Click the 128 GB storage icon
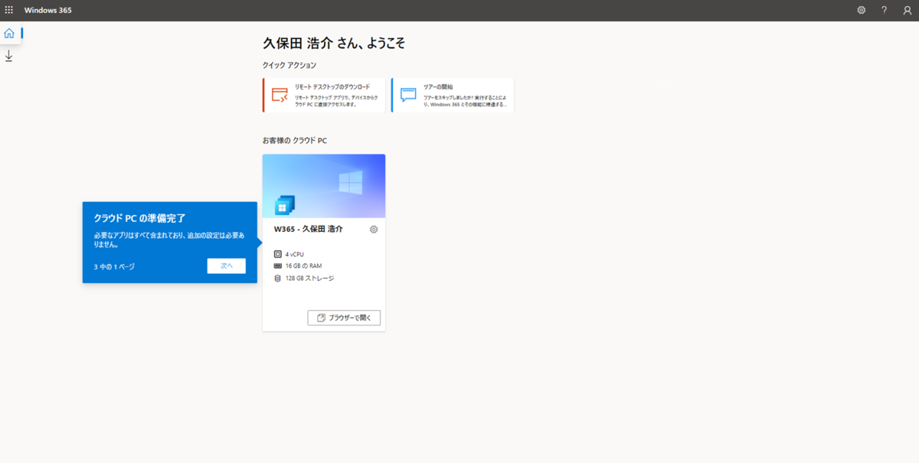919x463 pixels. click(276, 278)
